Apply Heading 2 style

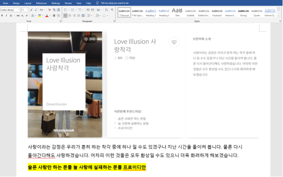pos(164,13)
